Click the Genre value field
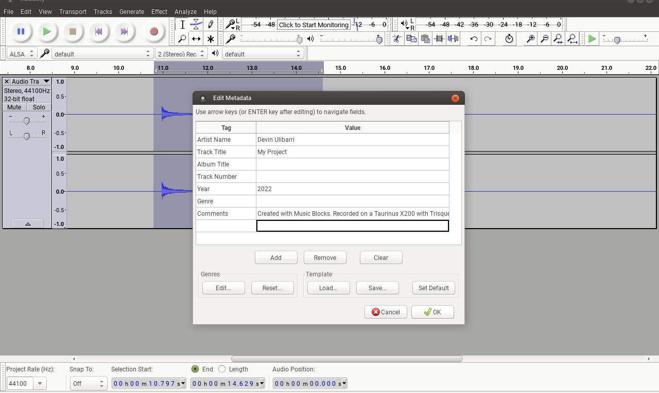This screenshot has width=659, height=393. pyautogui.click(x=352, y=201)
